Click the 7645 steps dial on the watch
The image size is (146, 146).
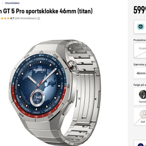coord(37,98)
